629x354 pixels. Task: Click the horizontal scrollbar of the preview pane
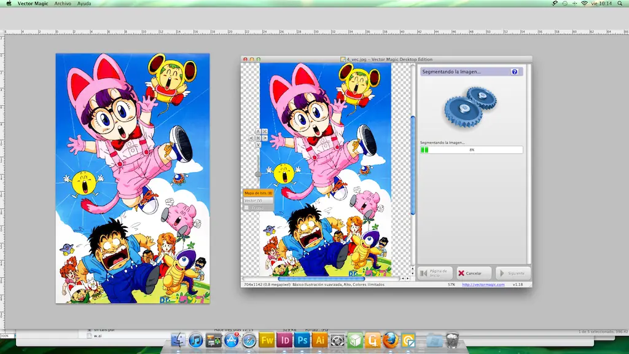point(321,278)
